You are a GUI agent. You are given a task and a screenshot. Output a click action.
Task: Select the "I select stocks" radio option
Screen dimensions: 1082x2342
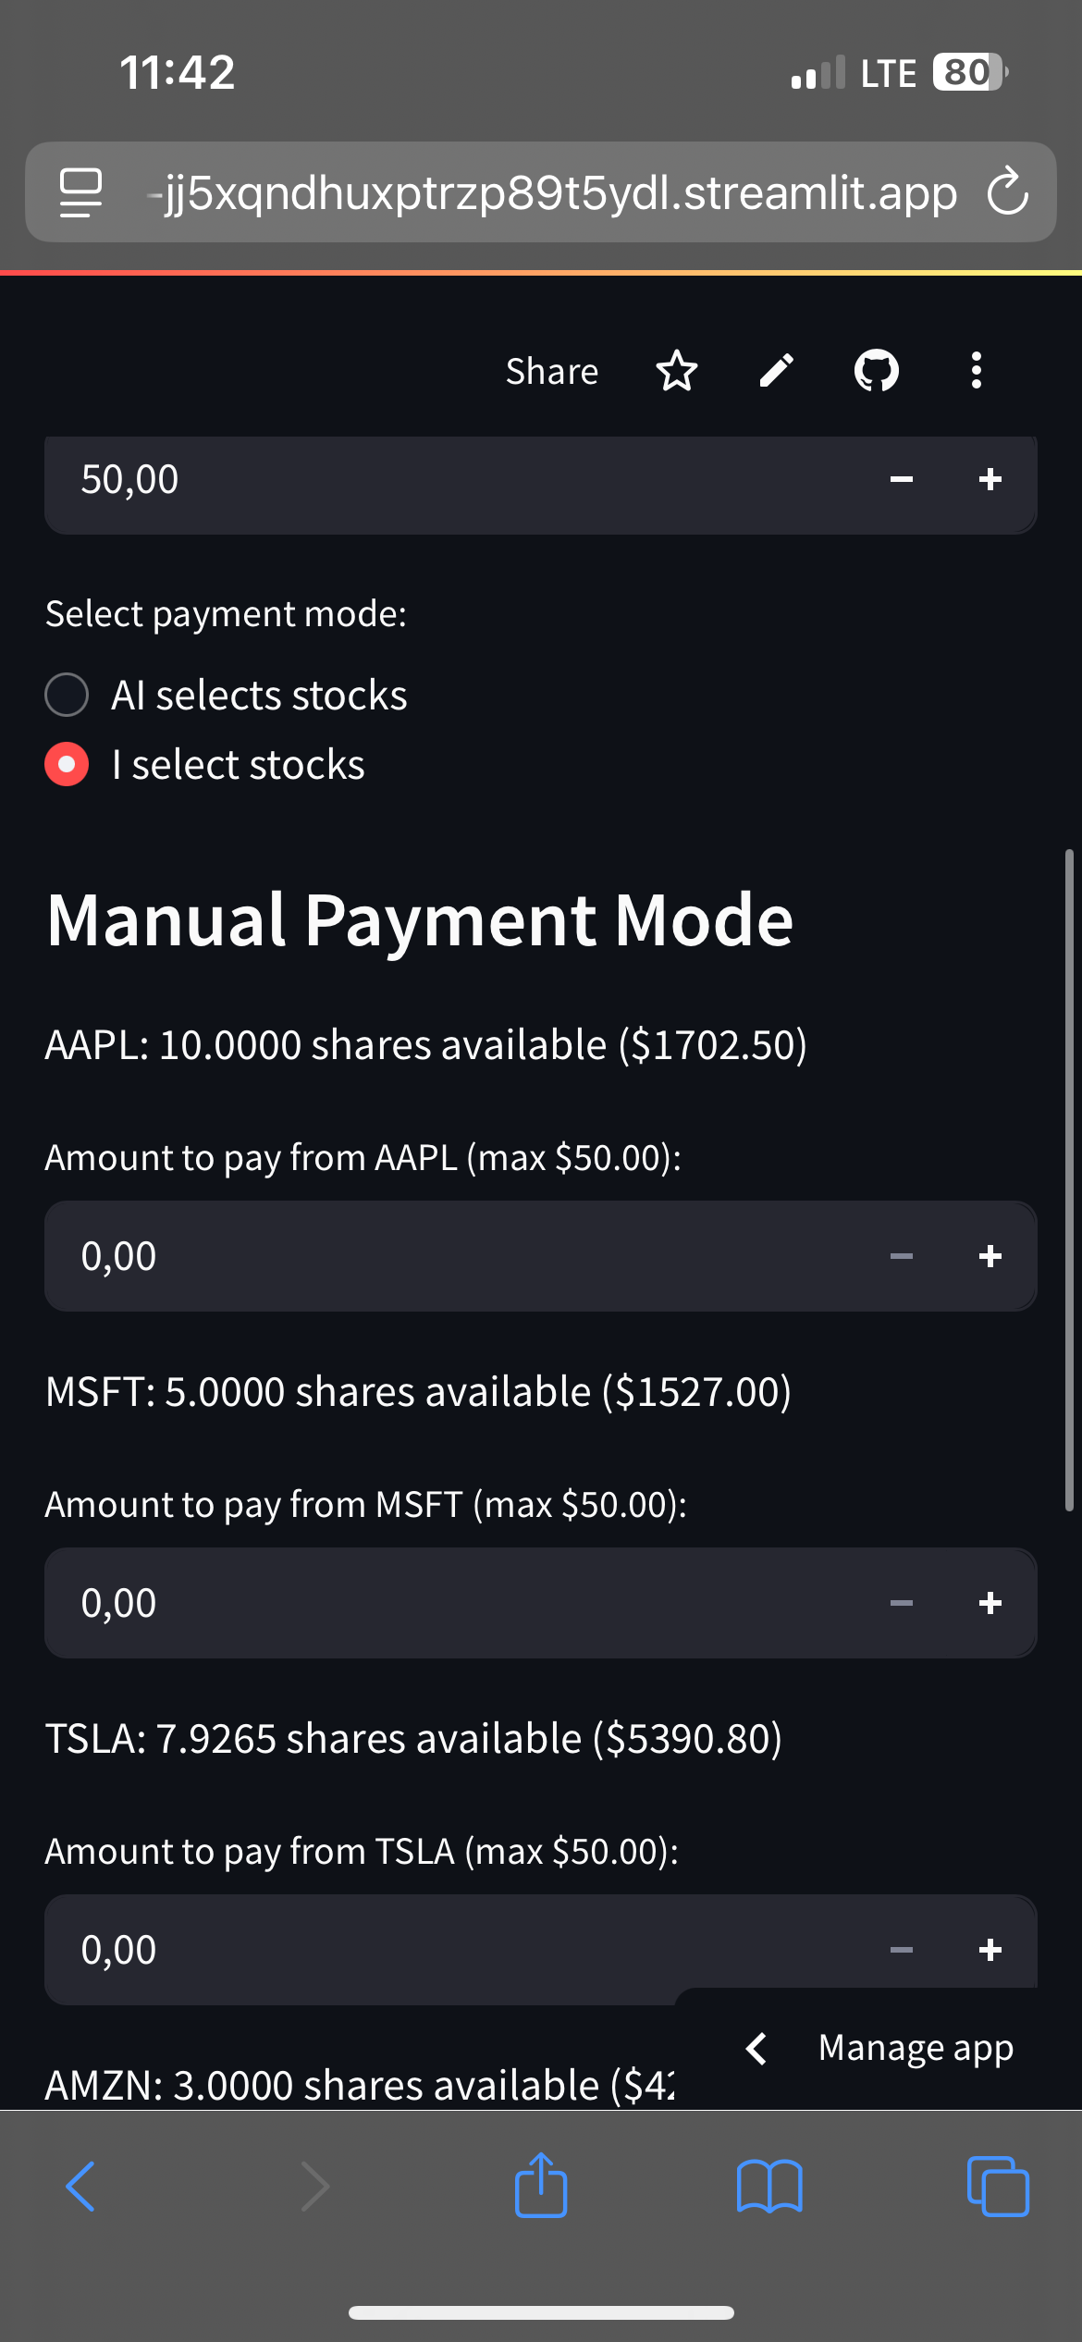[68, 764]
